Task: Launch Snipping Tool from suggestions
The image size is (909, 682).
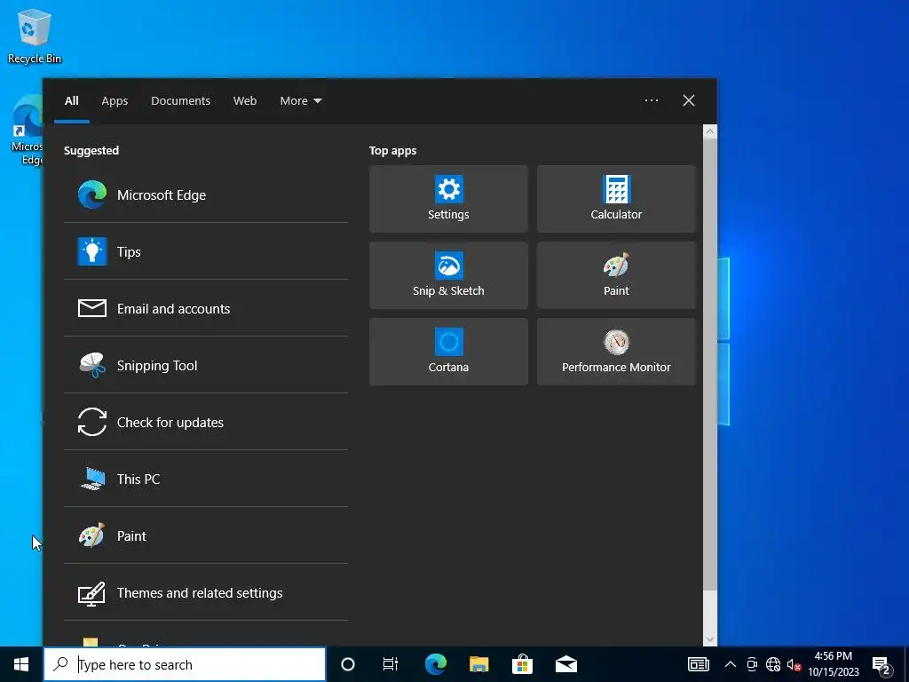Action: [x=206, y=365]
